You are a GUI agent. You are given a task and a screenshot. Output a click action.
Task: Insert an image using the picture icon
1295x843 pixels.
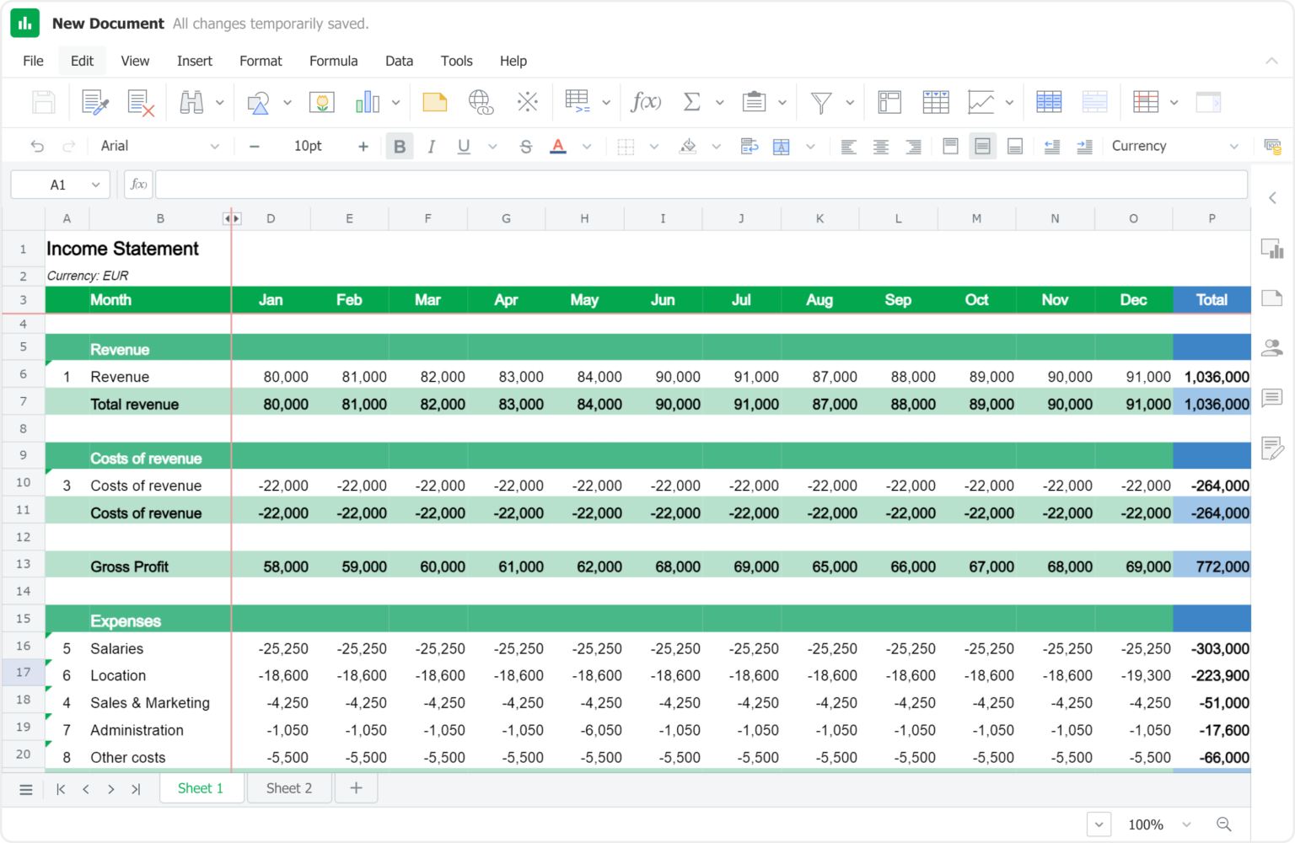(x=321, y=102)
